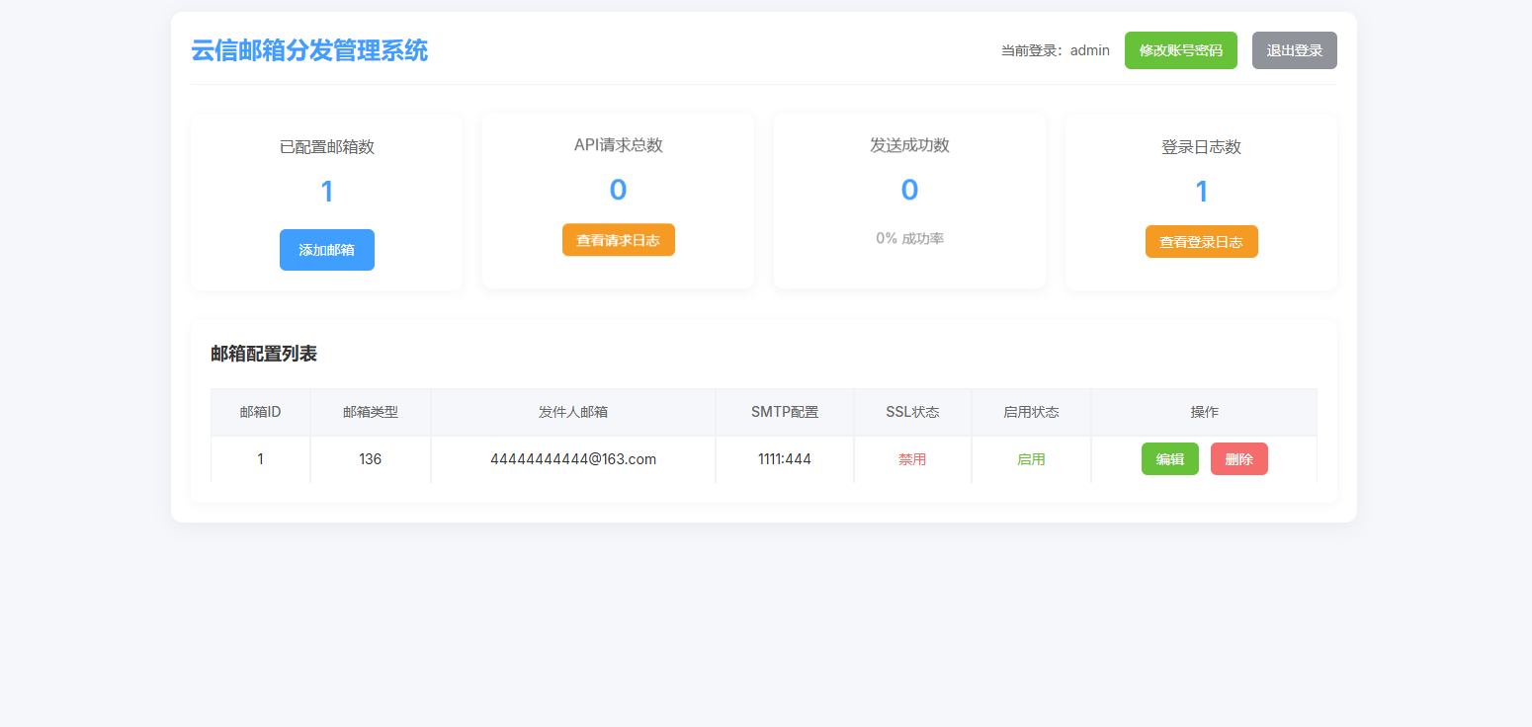Open the login log via 查看登录日志

(x=1201, y=241)
